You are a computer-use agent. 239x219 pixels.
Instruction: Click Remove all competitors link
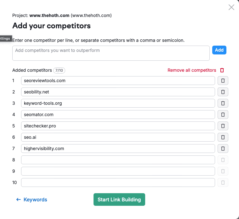(x=192, y=70)
